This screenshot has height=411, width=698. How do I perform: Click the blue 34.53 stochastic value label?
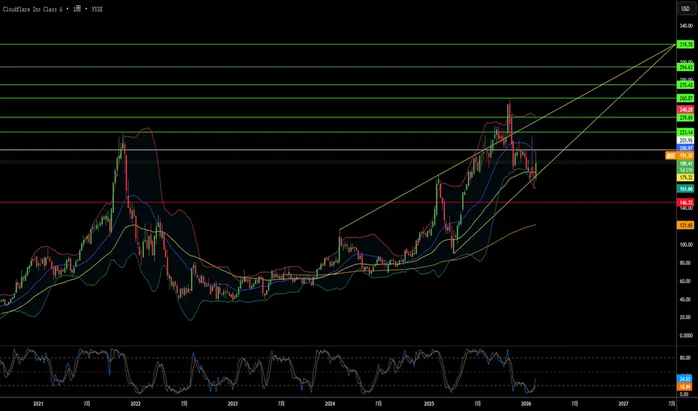pyautogui.click(x=685, y=379)
